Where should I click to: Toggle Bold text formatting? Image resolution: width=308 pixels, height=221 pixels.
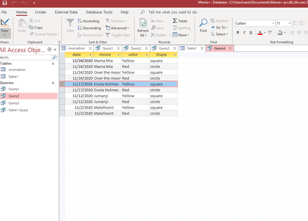[x=238, y=33]
